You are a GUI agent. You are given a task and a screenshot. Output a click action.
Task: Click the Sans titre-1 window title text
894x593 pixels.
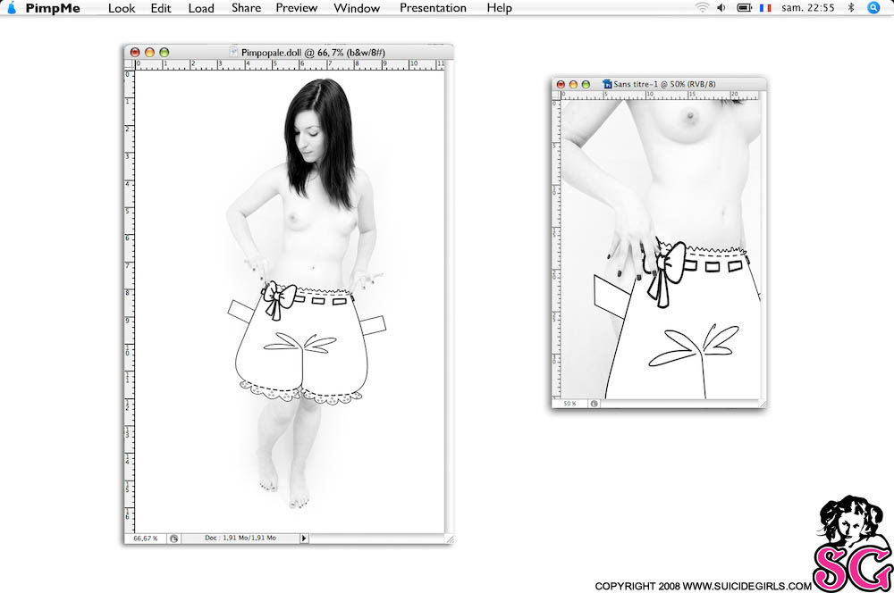(x=664, y=84)
